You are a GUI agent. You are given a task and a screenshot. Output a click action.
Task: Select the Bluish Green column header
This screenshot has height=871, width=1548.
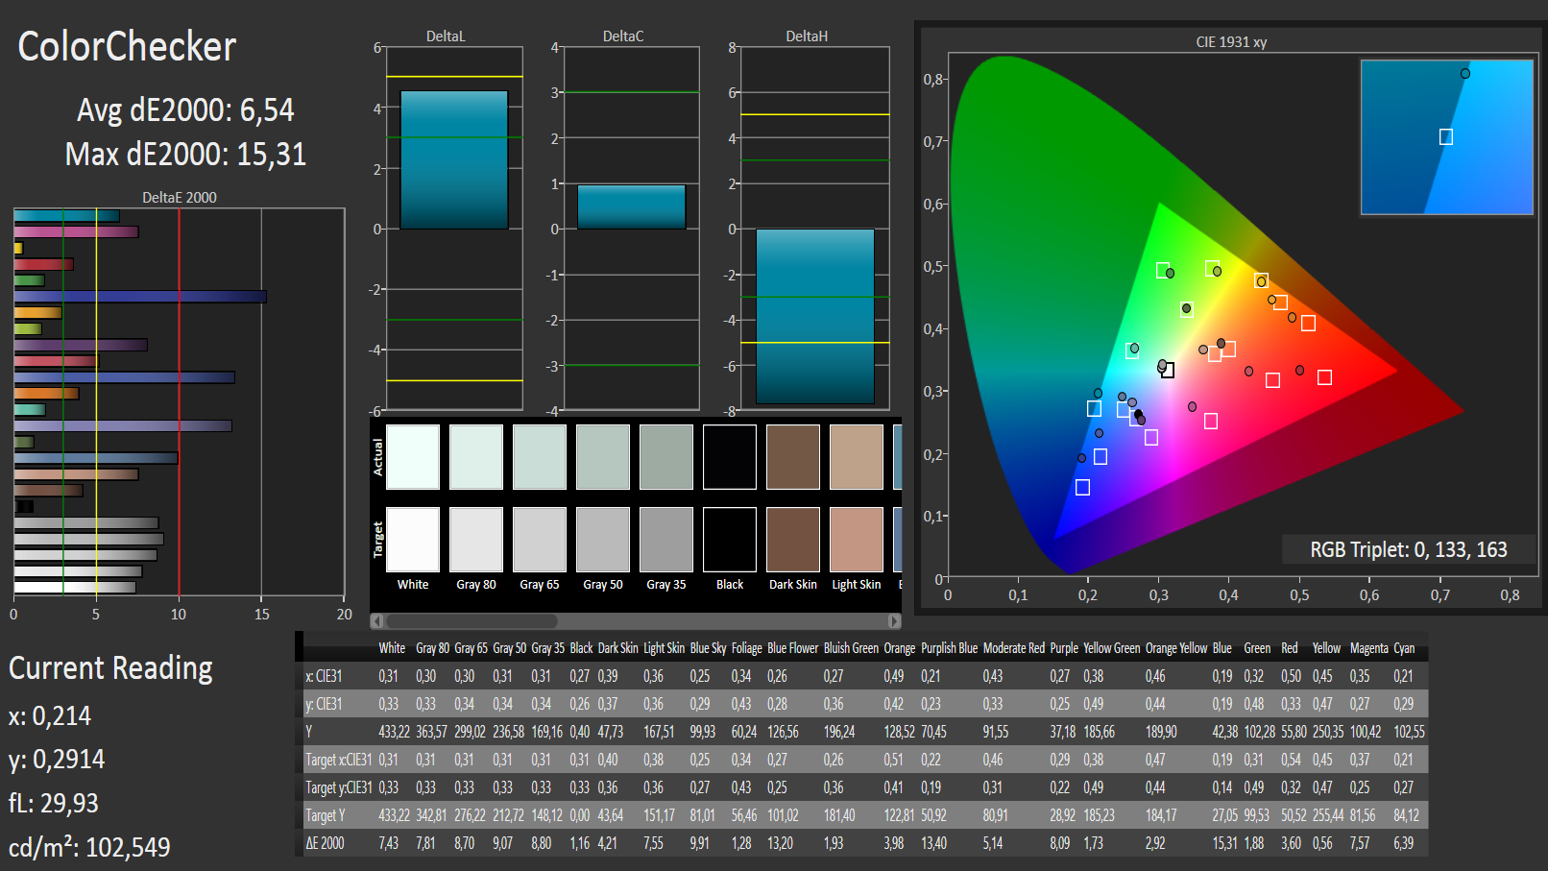pyautogui.click(x=851, y=648)
